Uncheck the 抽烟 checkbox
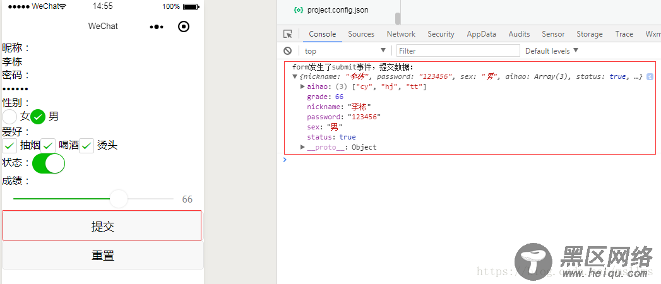 (9, 146)
